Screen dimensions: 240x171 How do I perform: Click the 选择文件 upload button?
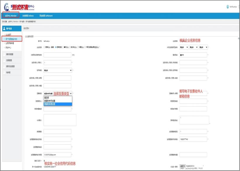pos(183,166)
